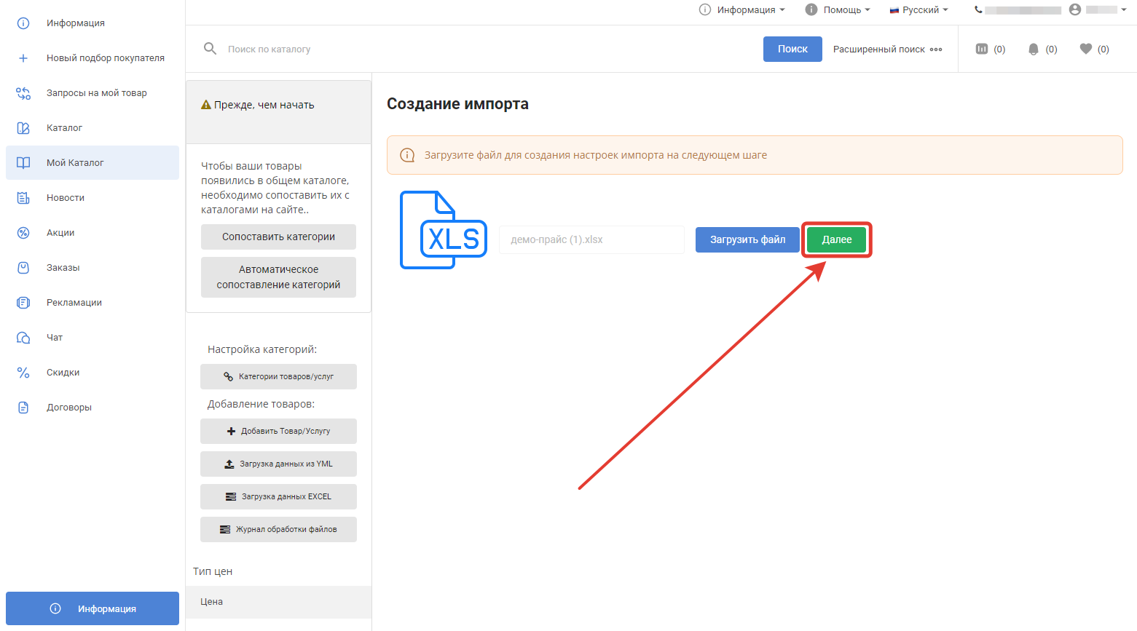Open Новый подбор покупателя menu item

pos(105,58)
